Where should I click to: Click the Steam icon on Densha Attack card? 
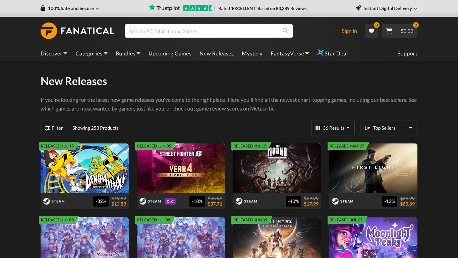click(x=46, y=201)
